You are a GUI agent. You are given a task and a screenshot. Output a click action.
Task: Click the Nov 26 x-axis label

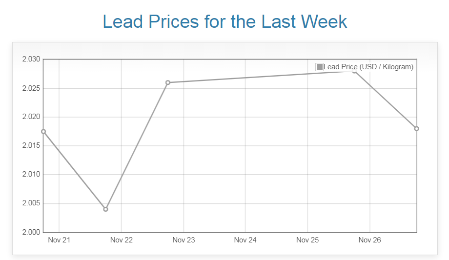369,240
